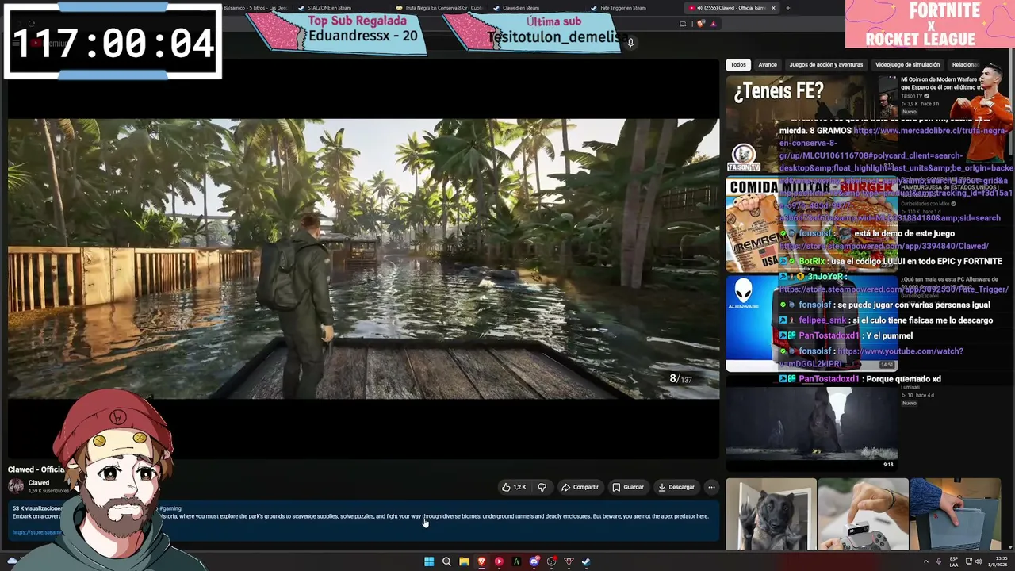1015x571 pixels.
Task: Open the store.steam link in the description
Action: pyautogui.click(x=36, y=532)
